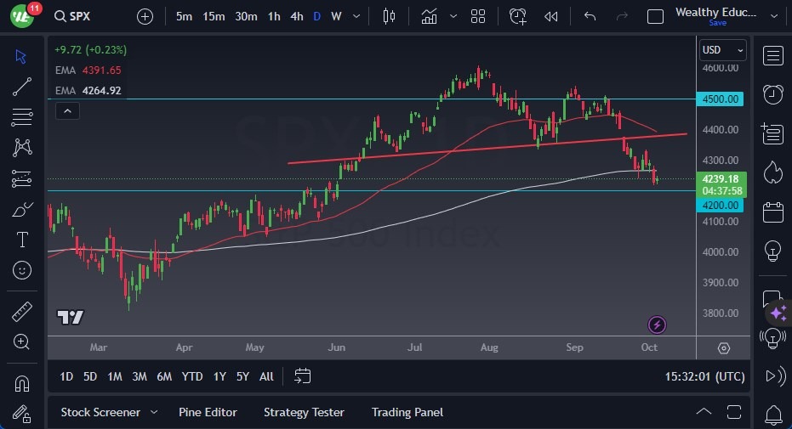
Task: Open chart settings gear on price axis
Action: [723, 348]
